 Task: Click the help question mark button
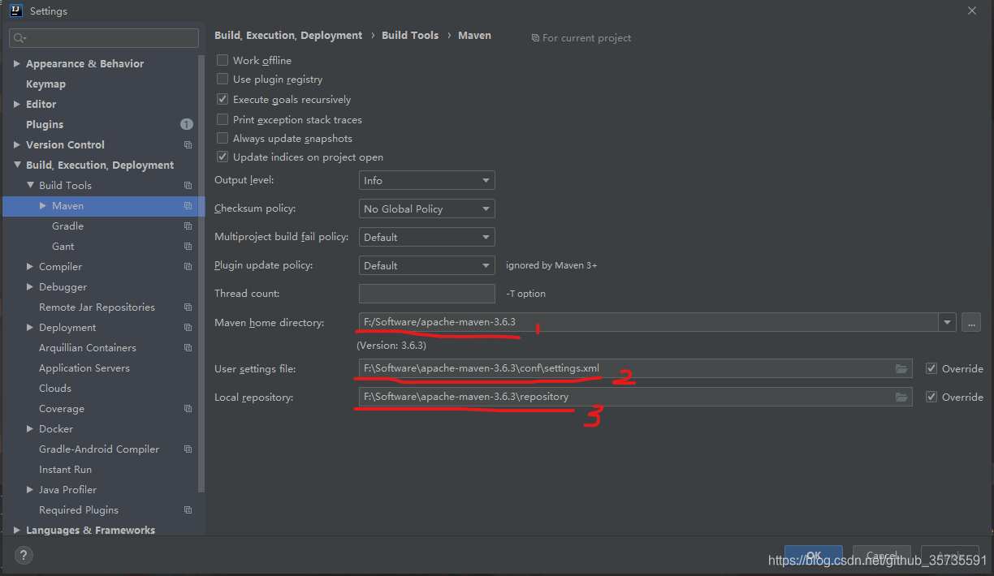tap(24, 556)
